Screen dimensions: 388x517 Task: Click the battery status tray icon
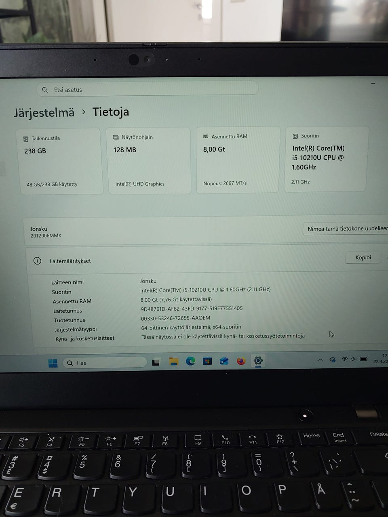pos(363,359)
